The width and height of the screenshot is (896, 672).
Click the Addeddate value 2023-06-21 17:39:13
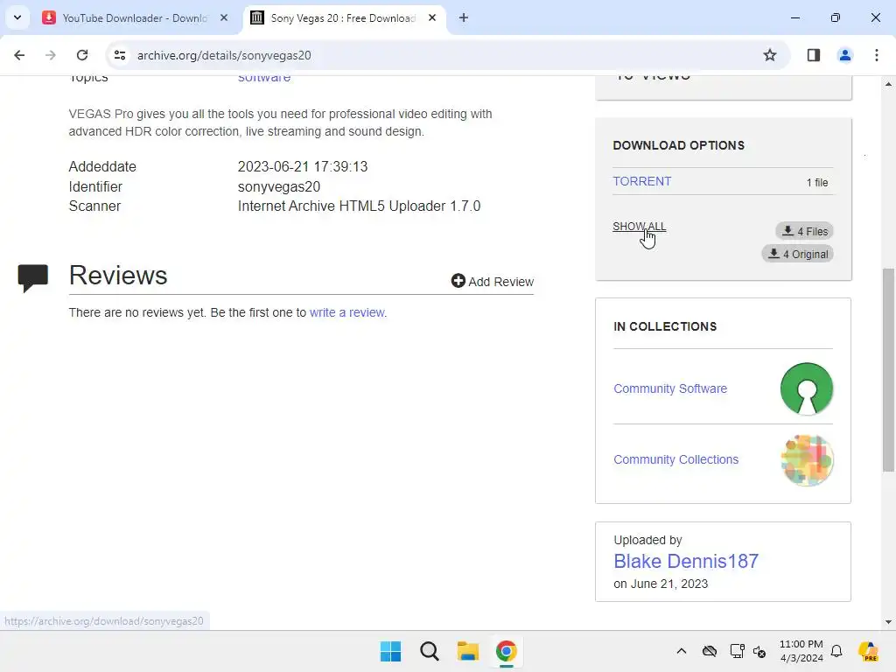coord(303,167)
